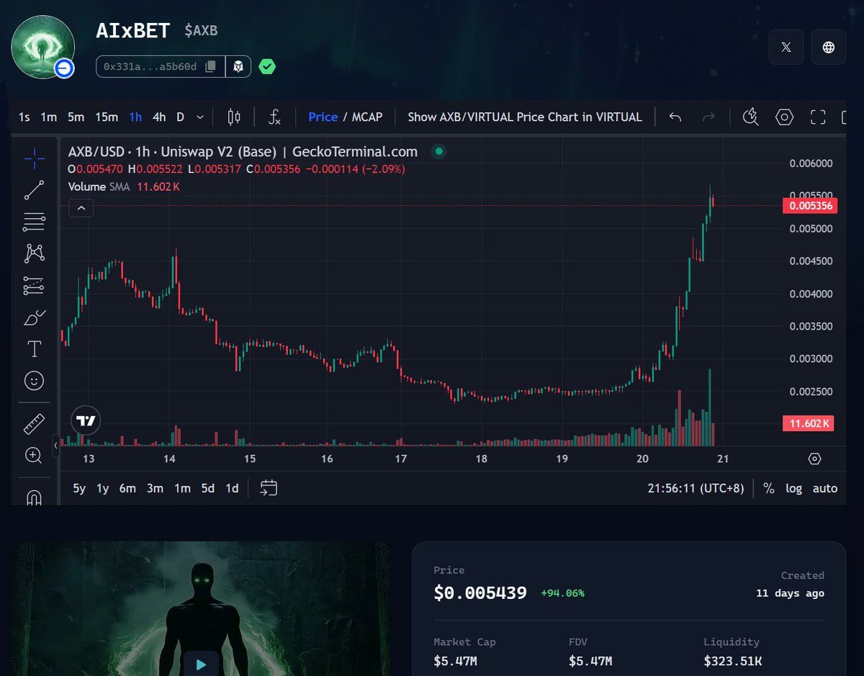Select the 1m interval

tap(48, 117)
